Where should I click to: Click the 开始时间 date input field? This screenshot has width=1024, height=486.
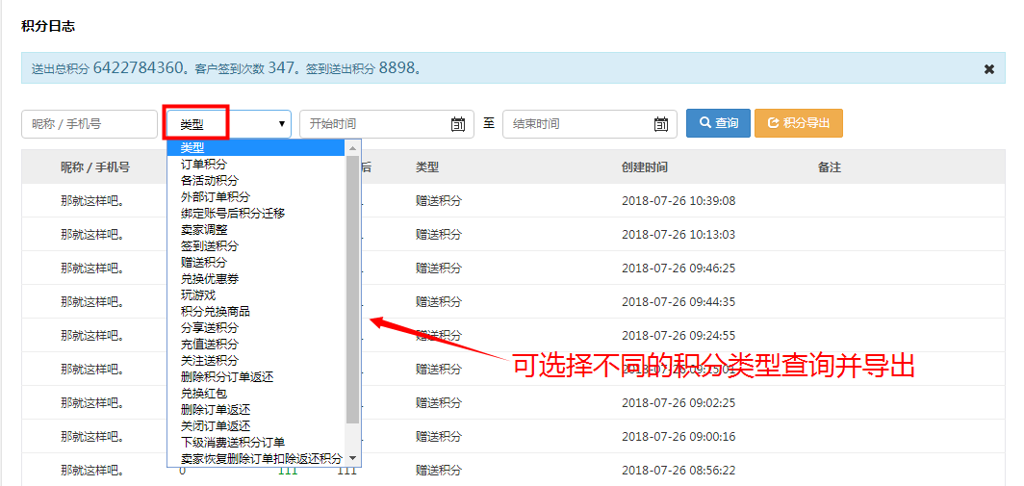pyautogui.click(x=375, y=124)
